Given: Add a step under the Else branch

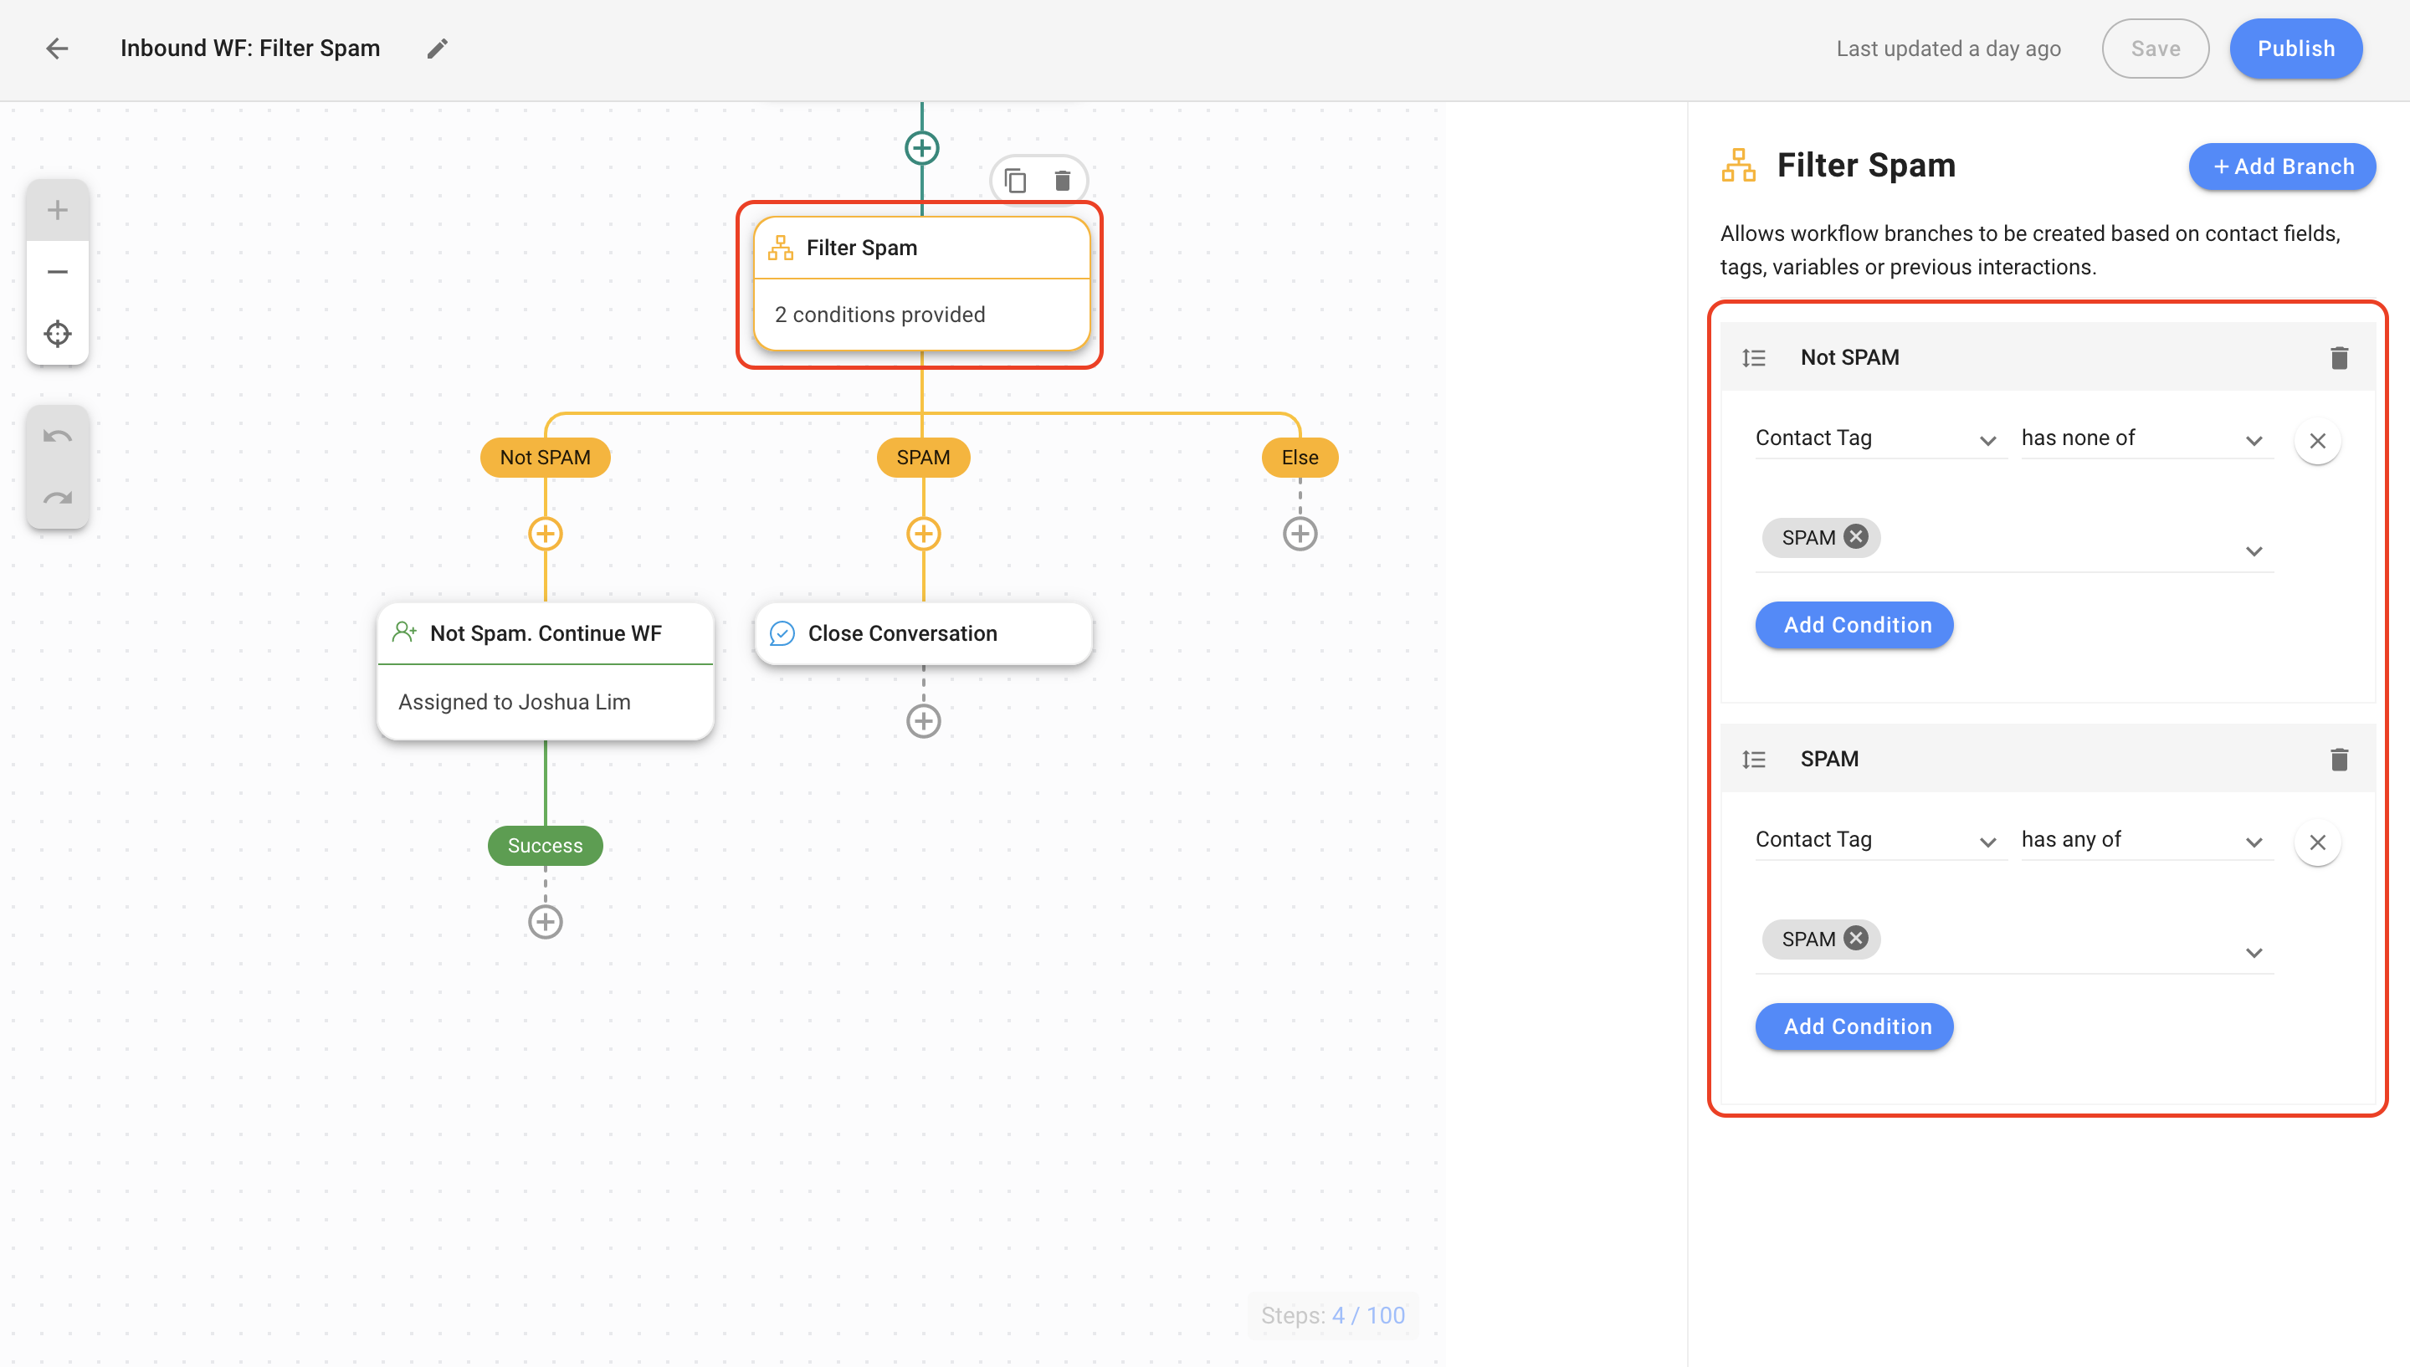Looking at the screenshot, I should click(x=1300, y=535).
